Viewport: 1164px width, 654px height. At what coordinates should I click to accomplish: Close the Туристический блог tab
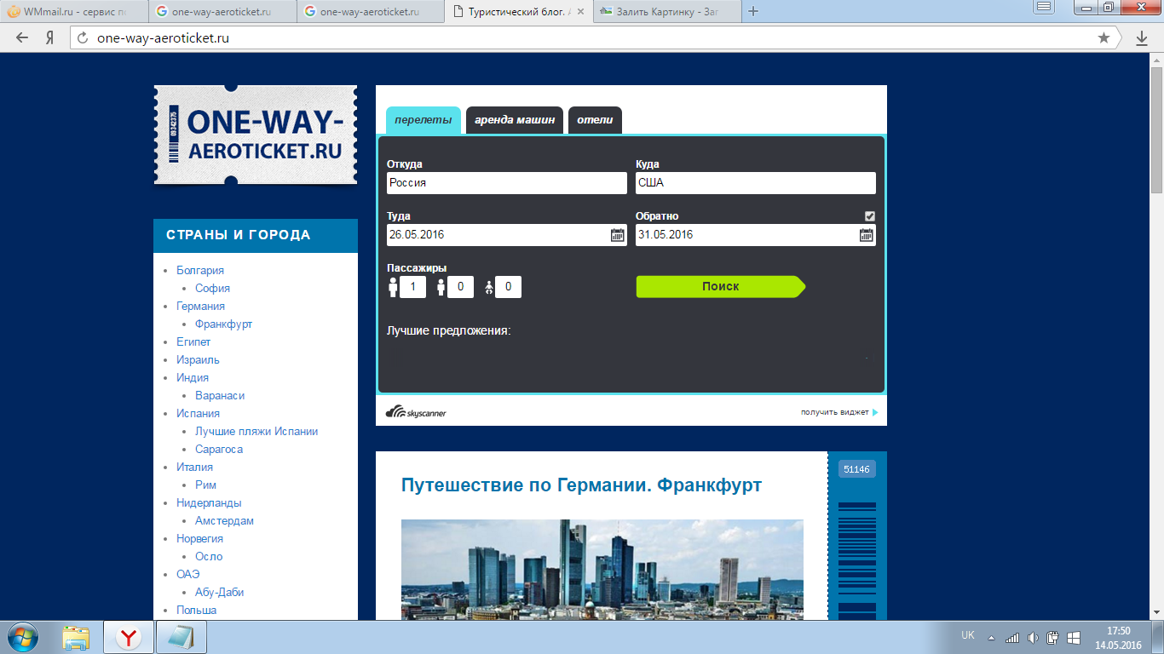(x=580, y=12)
